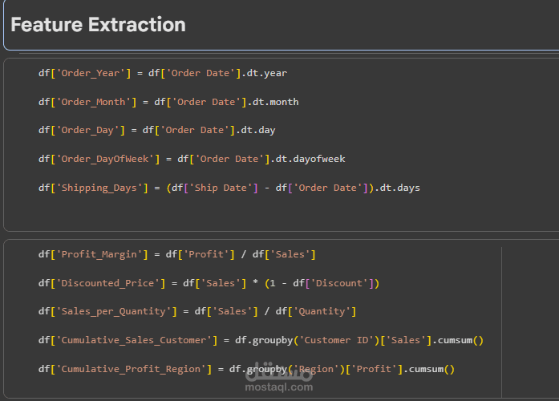Click the Feature Extraction heading cell
Viewport: 559px width, 401px height.
pos(98,25)
